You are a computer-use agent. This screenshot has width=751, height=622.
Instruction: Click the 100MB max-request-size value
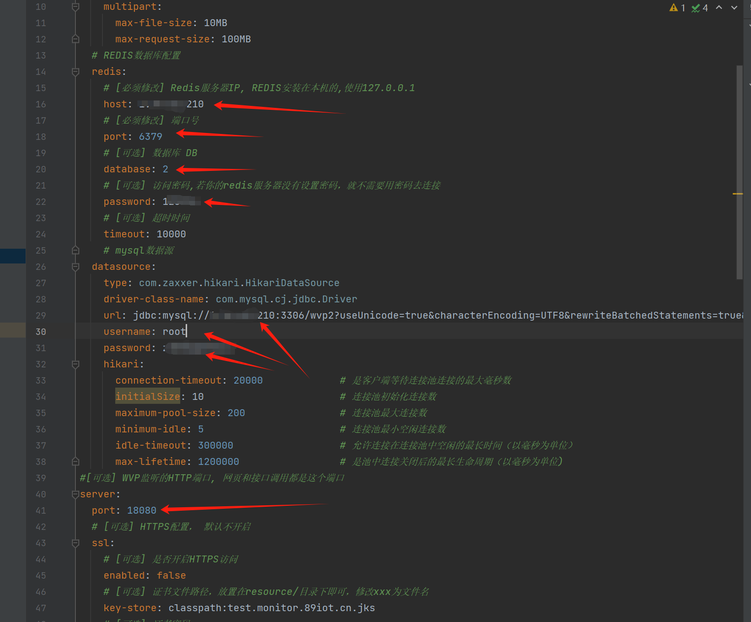click(x=236, y=39)
